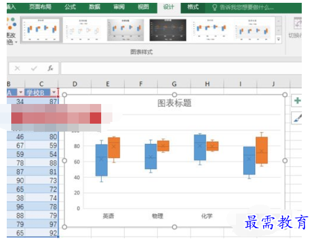Click the vertical axis label 40
Screen dimensions: 313x240
tap(77, 177)
